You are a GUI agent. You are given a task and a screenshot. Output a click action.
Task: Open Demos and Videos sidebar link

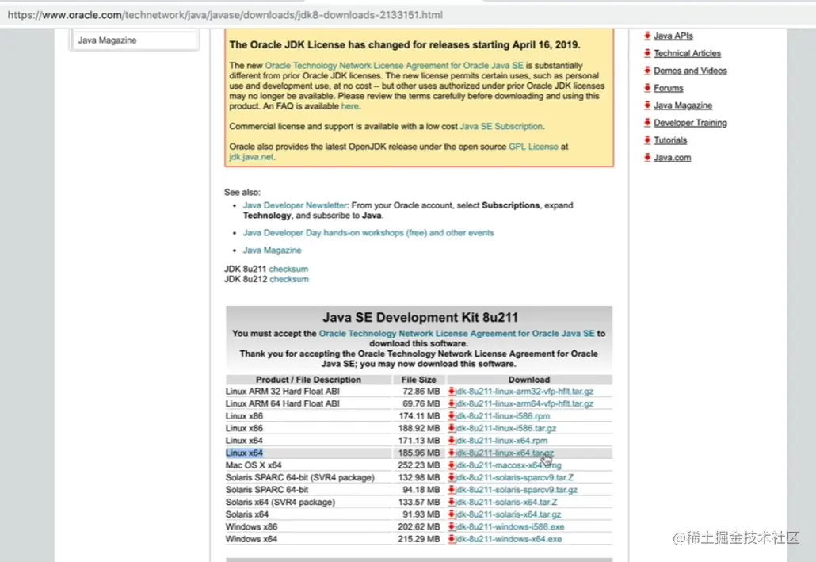(690, 71)
